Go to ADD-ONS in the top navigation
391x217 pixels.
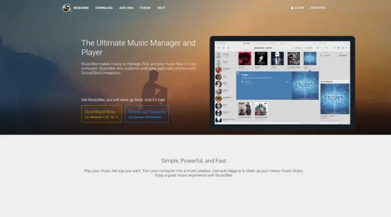point(126,8)
